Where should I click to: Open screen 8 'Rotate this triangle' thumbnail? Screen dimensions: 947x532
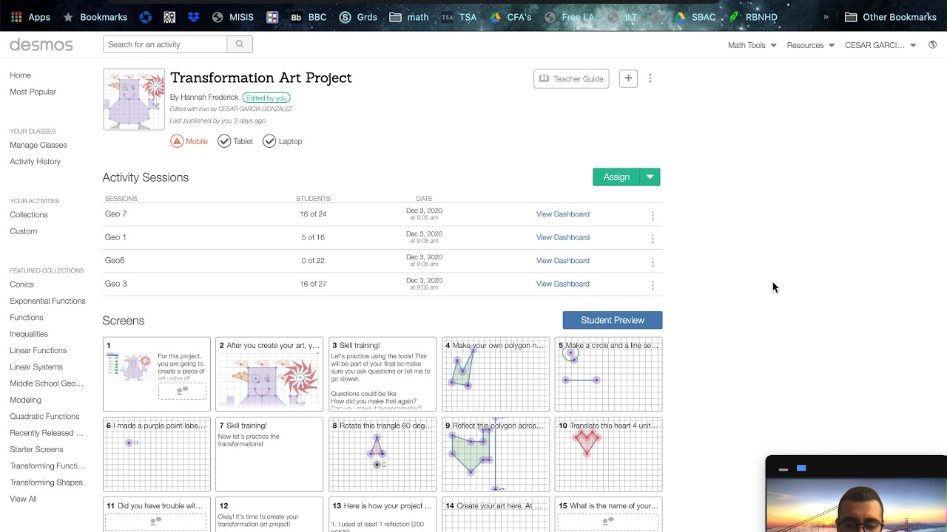coord(382,454)
